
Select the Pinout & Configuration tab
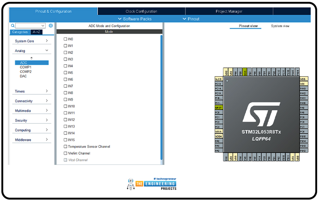coord(54,12)
